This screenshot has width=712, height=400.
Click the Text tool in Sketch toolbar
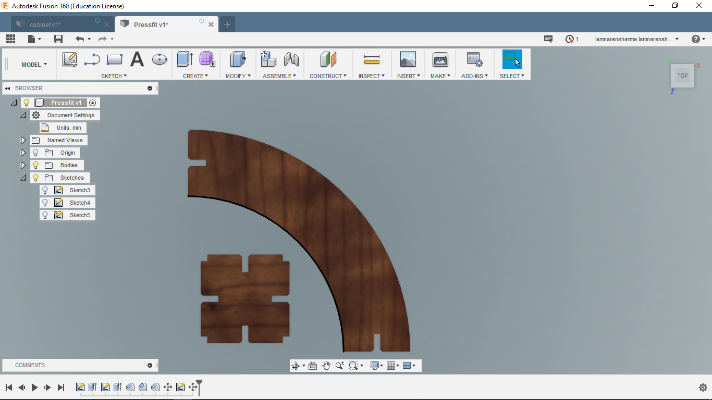(137, 59)
